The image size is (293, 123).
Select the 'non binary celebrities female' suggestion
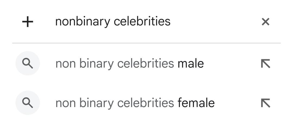point(146,103)
